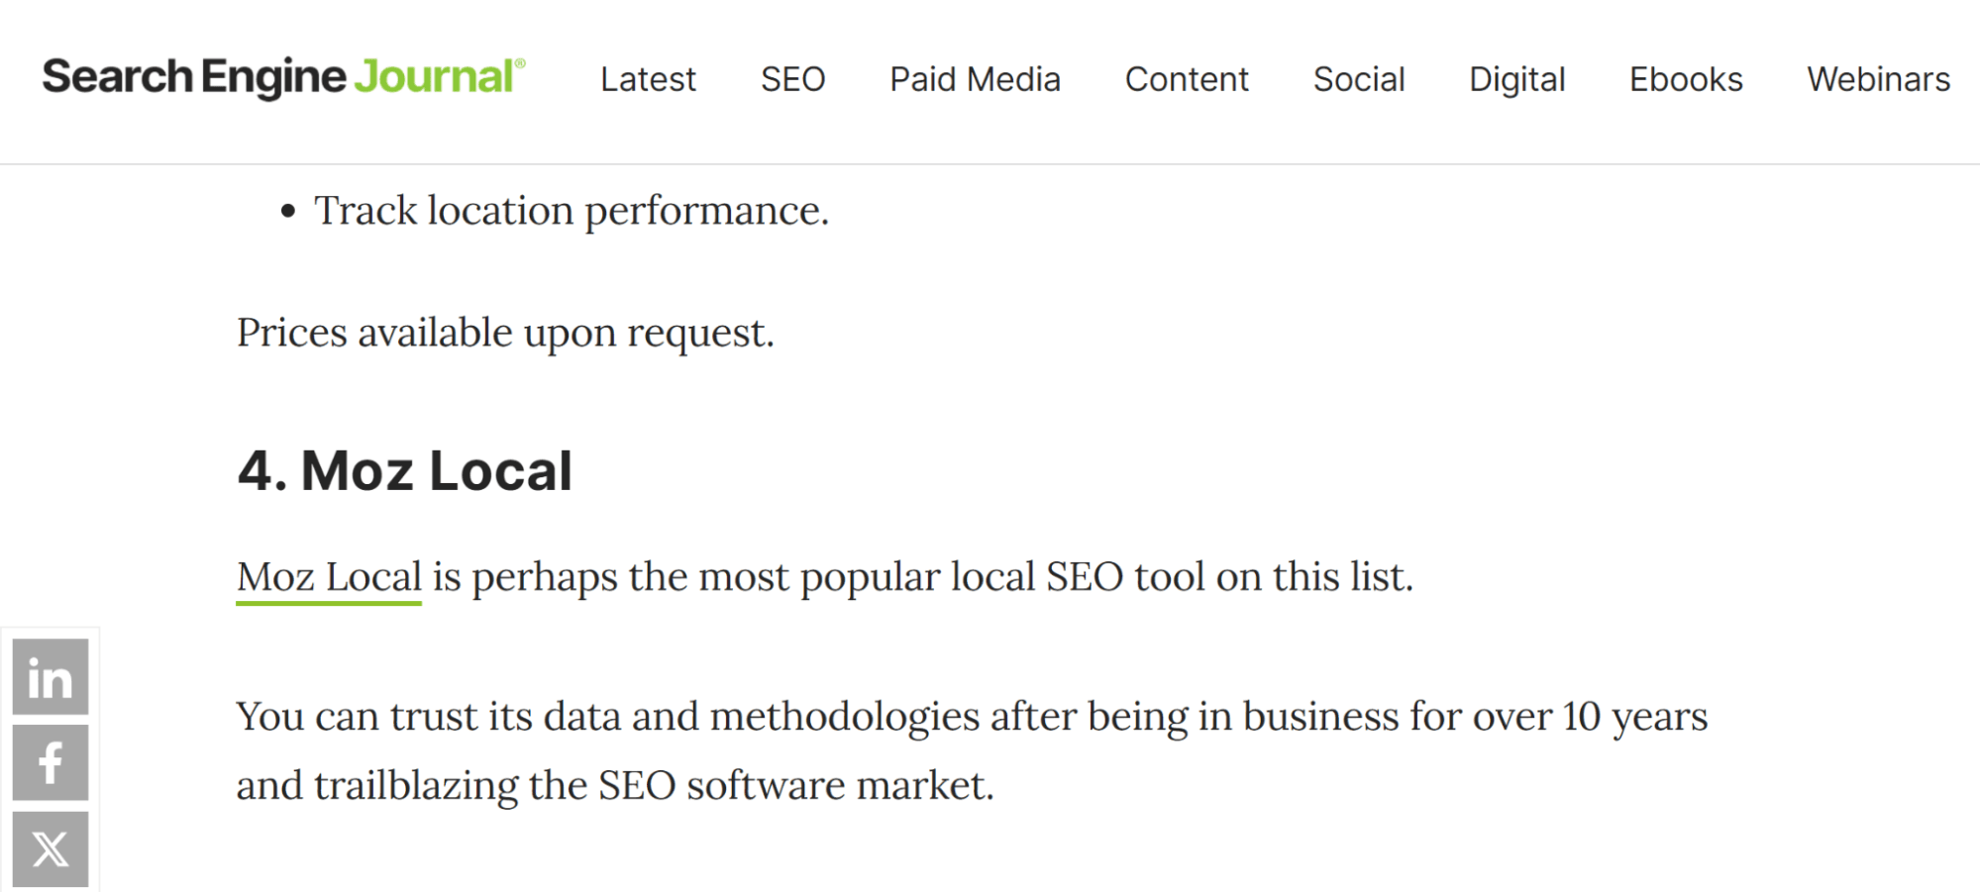Screen dimensions: 1980x892
Task: Select Content in the top navigation
Action: click(1187, 79)
